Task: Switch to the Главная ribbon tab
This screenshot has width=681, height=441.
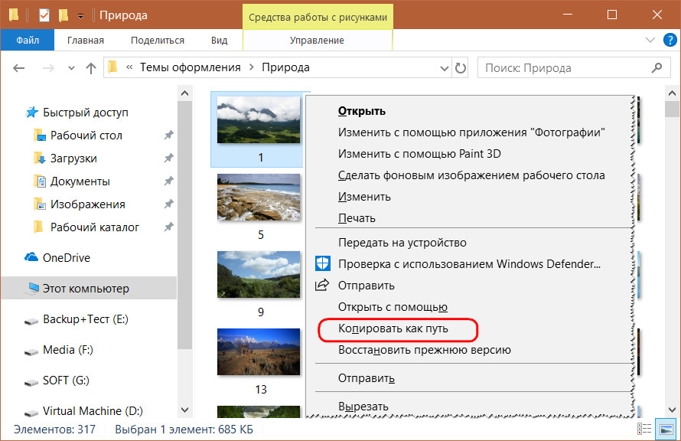Action: coord(86,41)
